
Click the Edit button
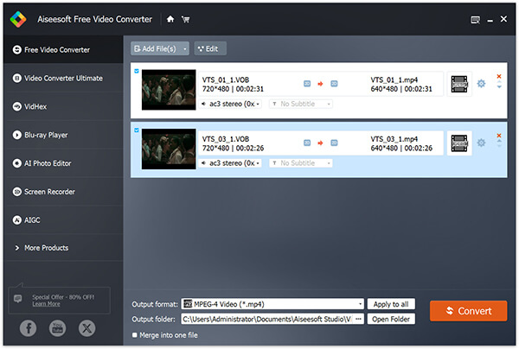(210, 49)
